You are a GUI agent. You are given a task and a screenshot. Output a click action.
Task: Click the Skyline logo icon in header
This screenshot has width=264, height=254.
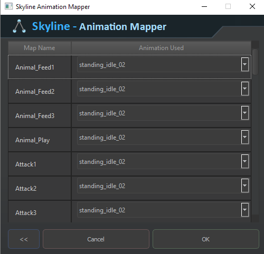click(x=19, y=26)
